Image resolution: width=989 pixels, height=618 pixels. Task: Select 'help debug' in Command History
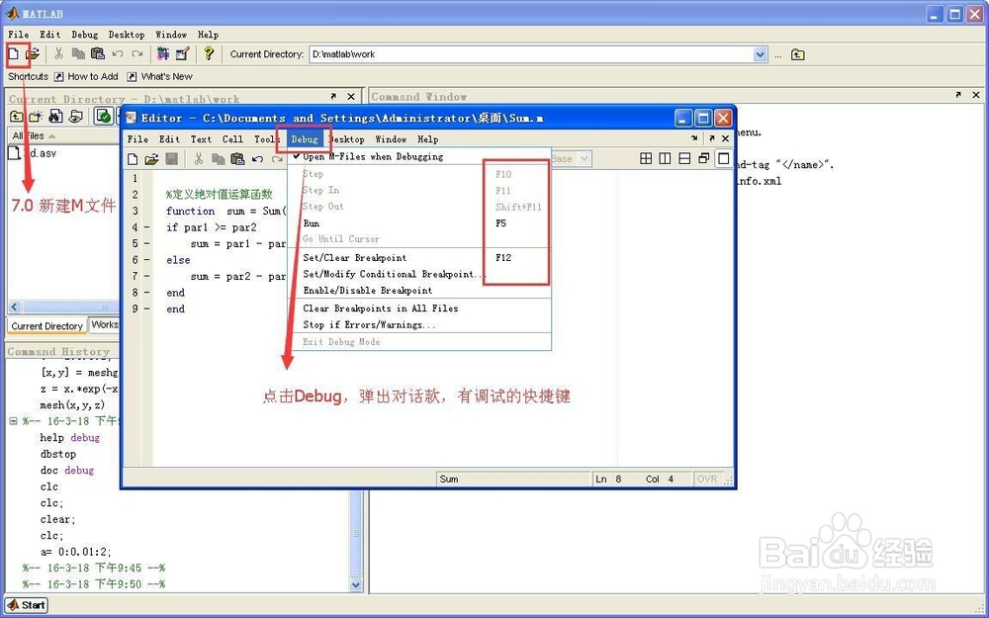[x=70, y=438]
